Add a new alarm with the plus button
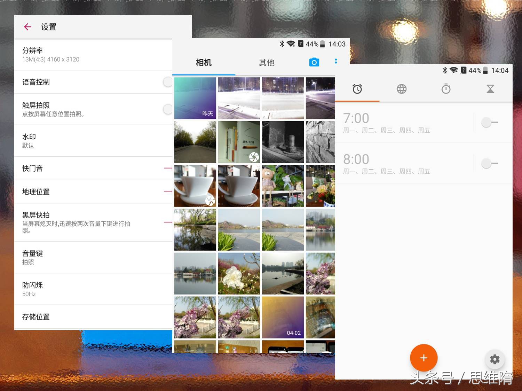The width and height of the screenshot is (522, 391). [424, 358]
